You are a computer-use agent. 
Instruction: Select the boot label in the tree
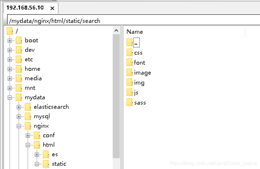31,41
